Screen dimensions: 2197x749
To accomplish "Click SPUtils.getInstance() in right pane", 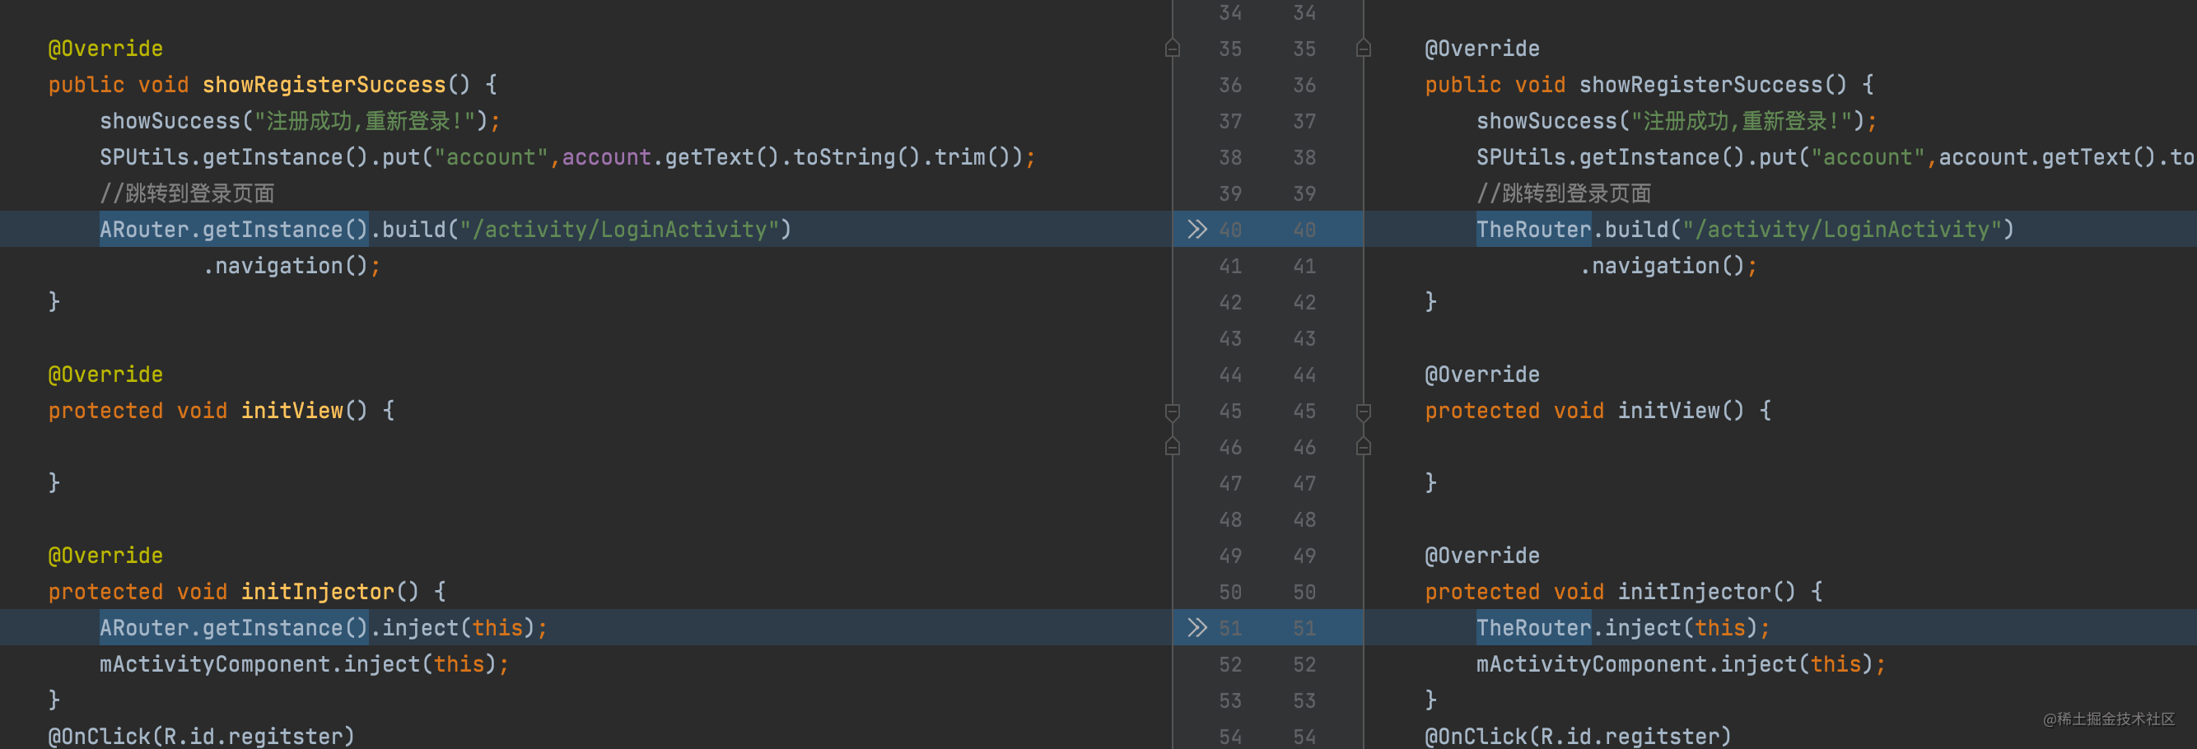I will 1610,156.
